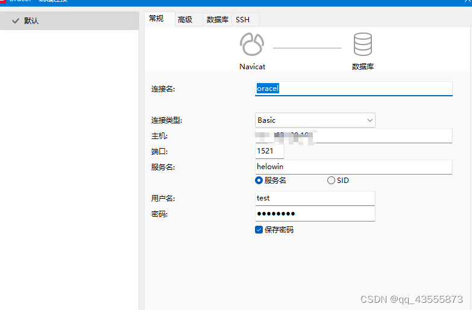Click the 用户名: label text
The width and height of the screenshot is (472, 310).
pyautogui.click(x=163, y=199)
